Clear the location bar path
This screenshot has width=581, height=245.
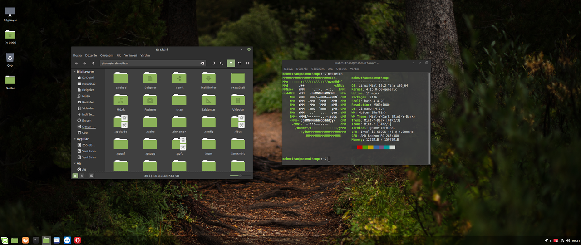click(x=202, y=64)
